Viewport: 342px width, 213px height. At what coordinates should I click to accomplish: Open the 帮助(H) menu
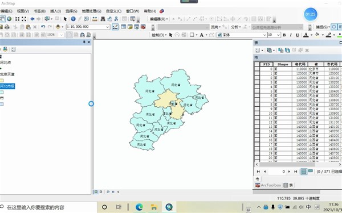pos(150,11)
